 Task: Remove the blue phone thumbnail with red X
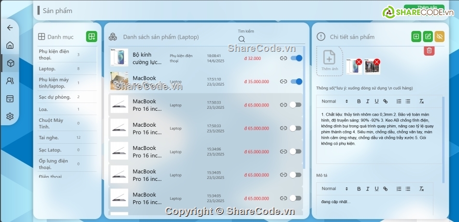(x=359, y=62)
